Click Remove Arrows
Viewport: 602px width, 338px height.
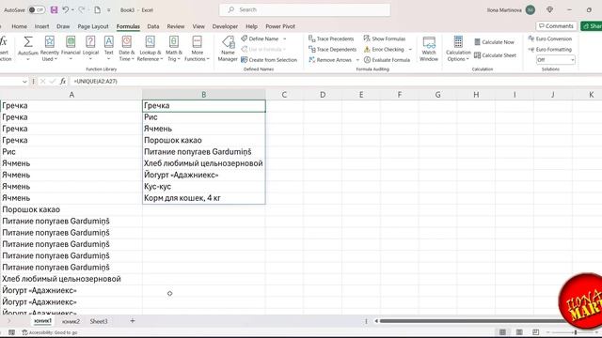pyautogui.click(x=330, y=60)
